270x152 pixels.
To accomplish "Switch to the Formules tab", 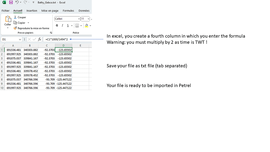I will 68,11.
